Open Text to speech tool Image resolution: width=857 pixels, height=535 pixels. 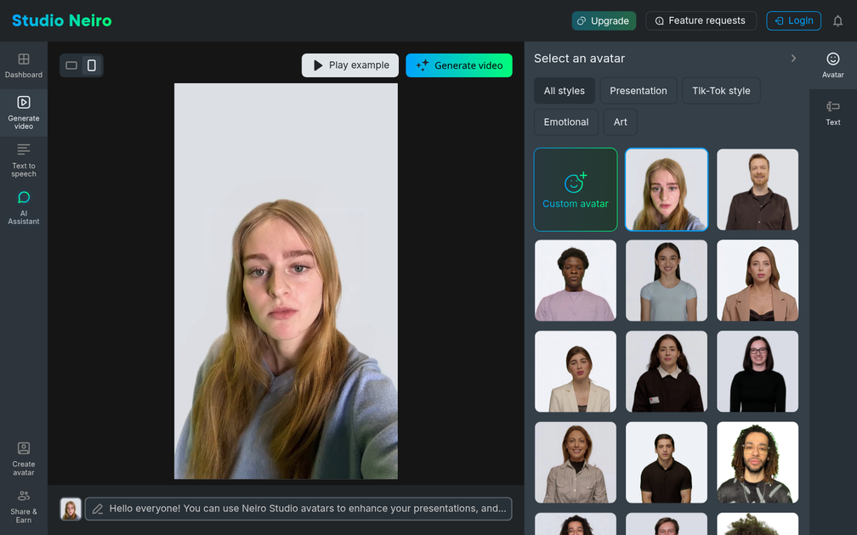[24, 160]
